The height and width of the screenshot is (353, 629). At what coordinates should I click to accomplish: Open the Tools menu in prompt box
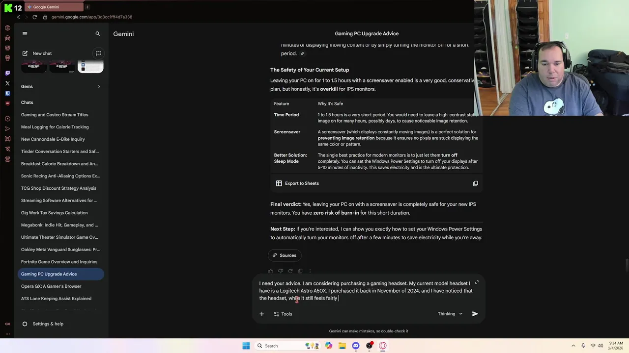click(x=283, y=314)
